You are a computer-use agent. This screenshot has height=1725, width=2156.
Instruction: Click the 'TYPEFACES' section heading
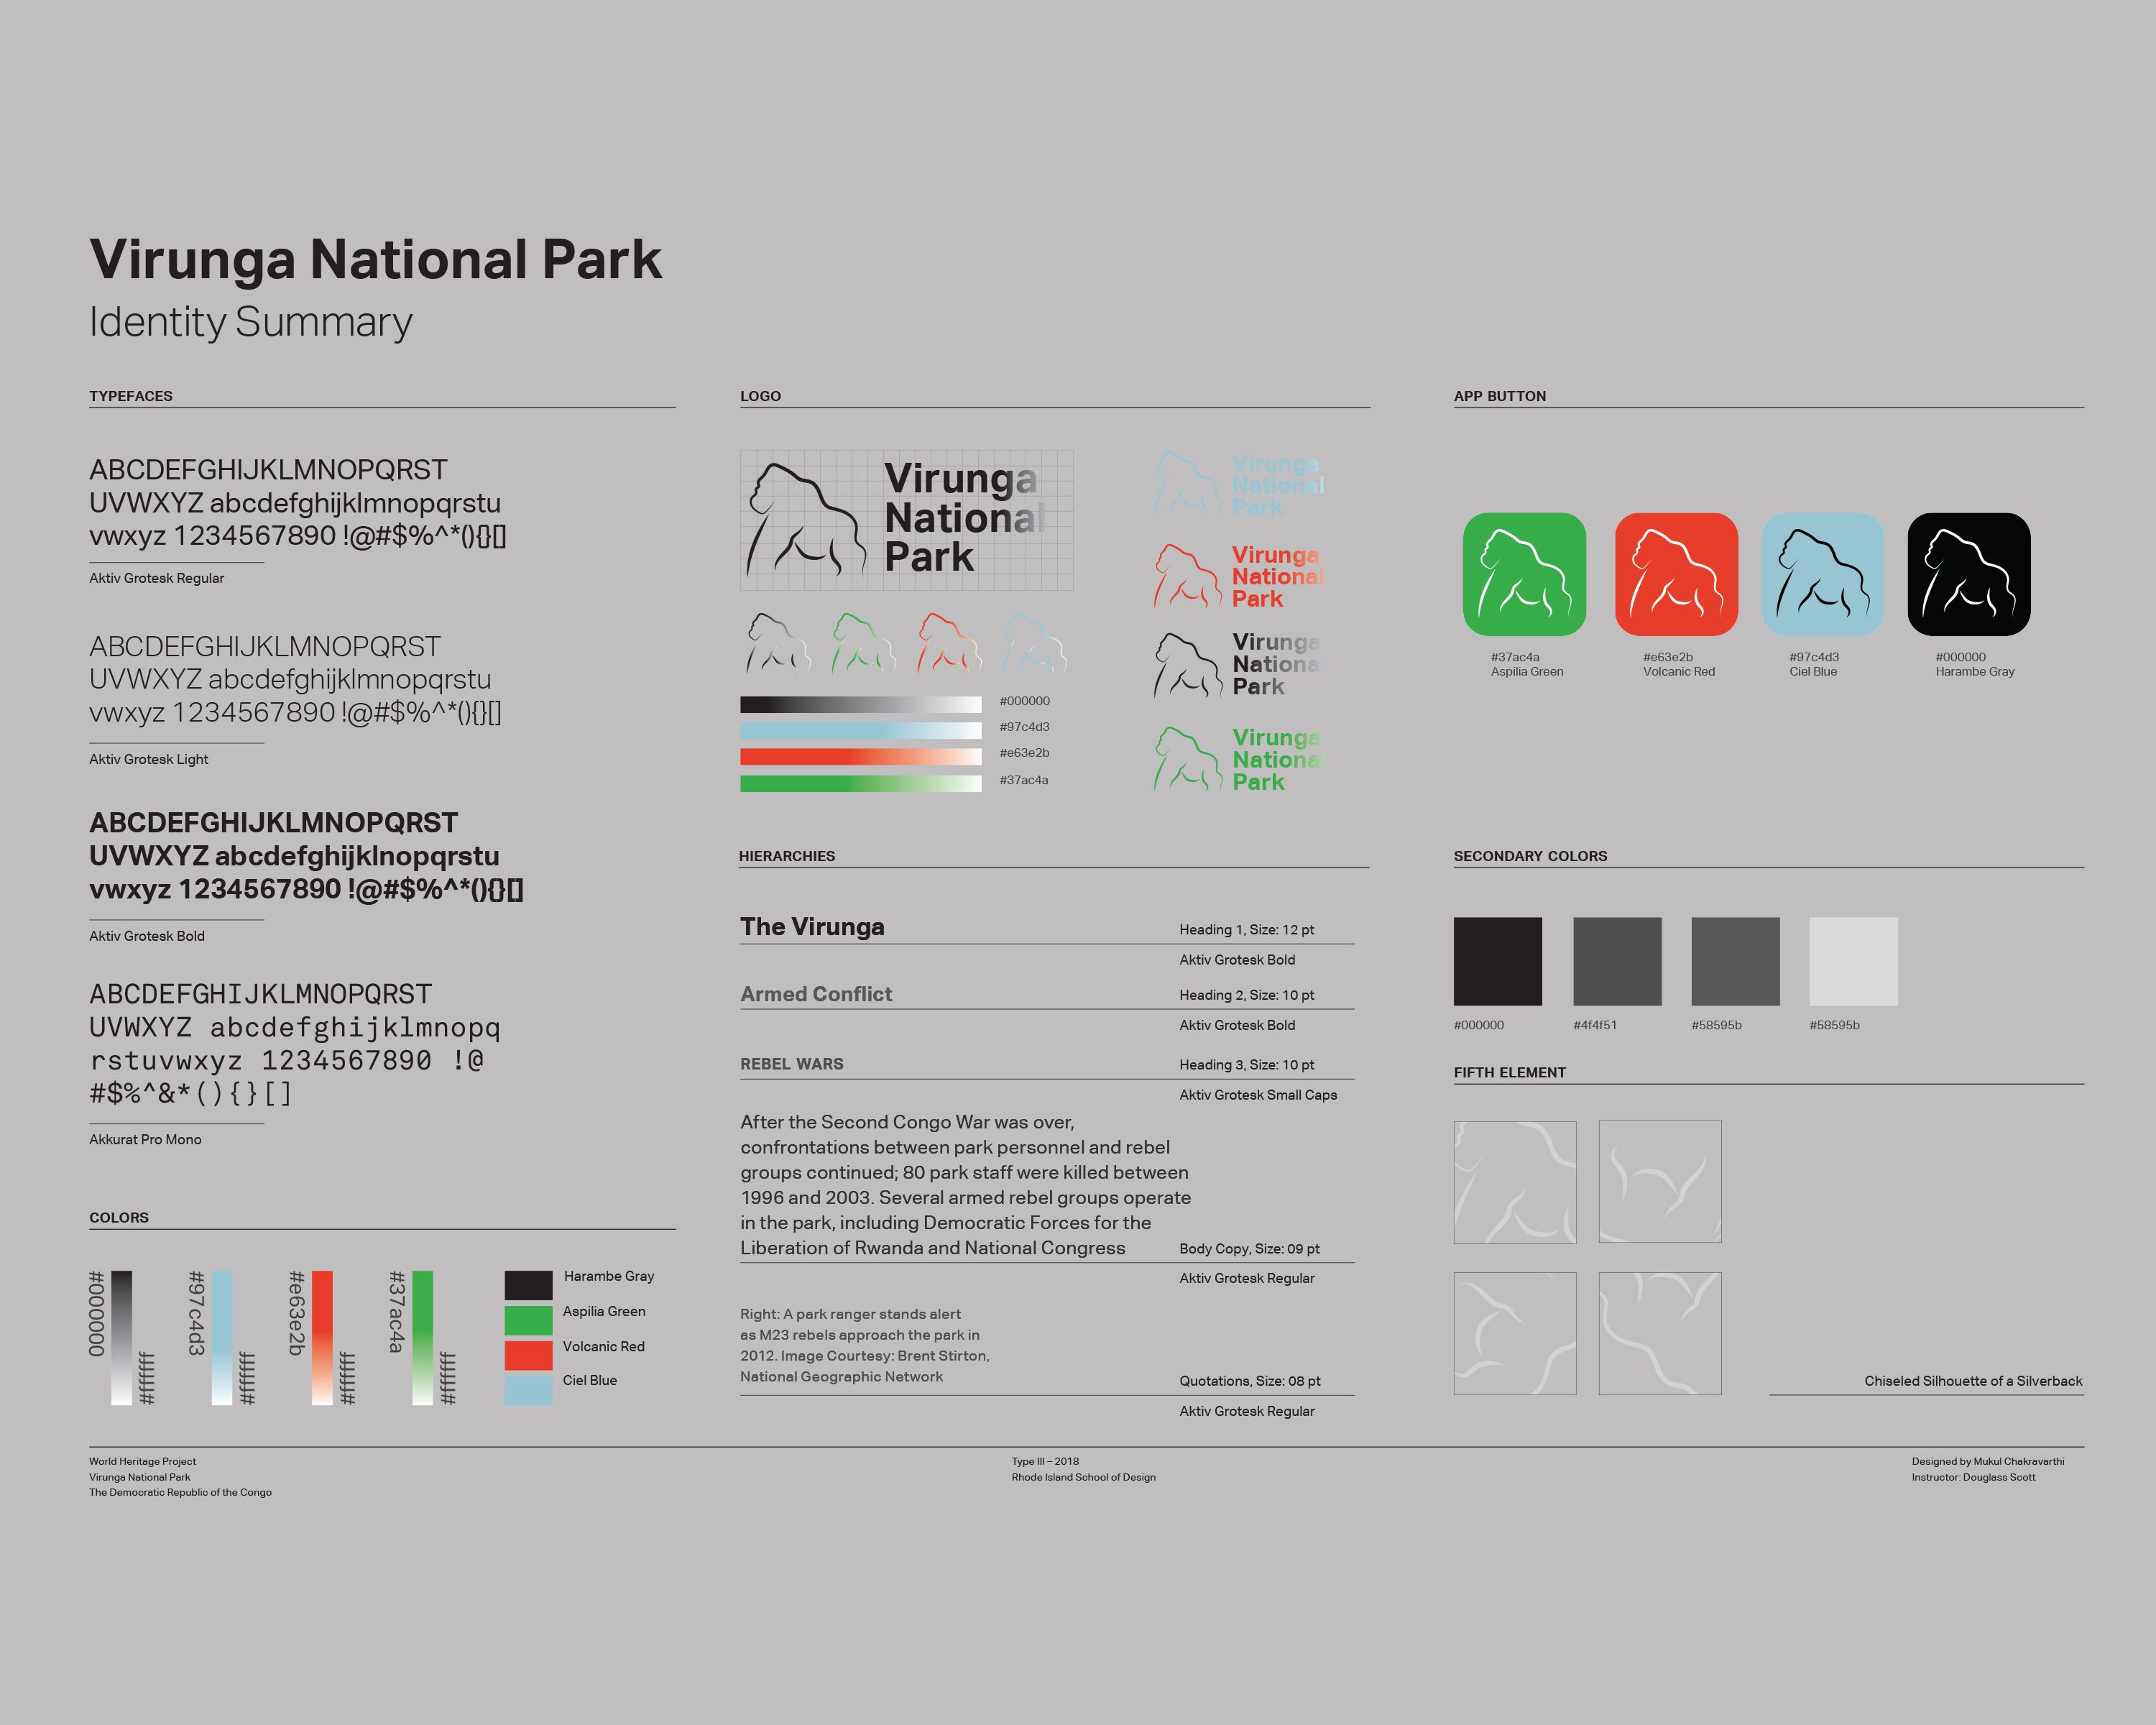[131, 396]
